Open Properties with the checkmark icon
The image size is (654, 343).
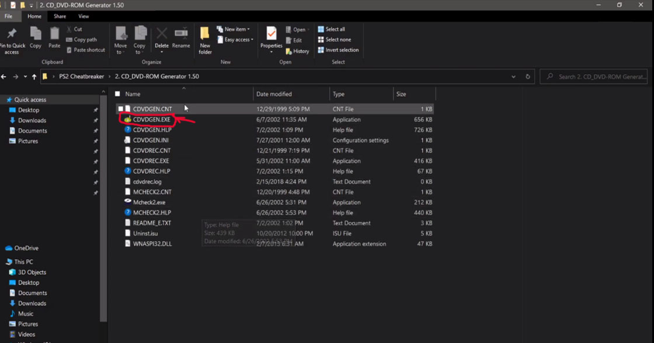[x=271, y=34]
